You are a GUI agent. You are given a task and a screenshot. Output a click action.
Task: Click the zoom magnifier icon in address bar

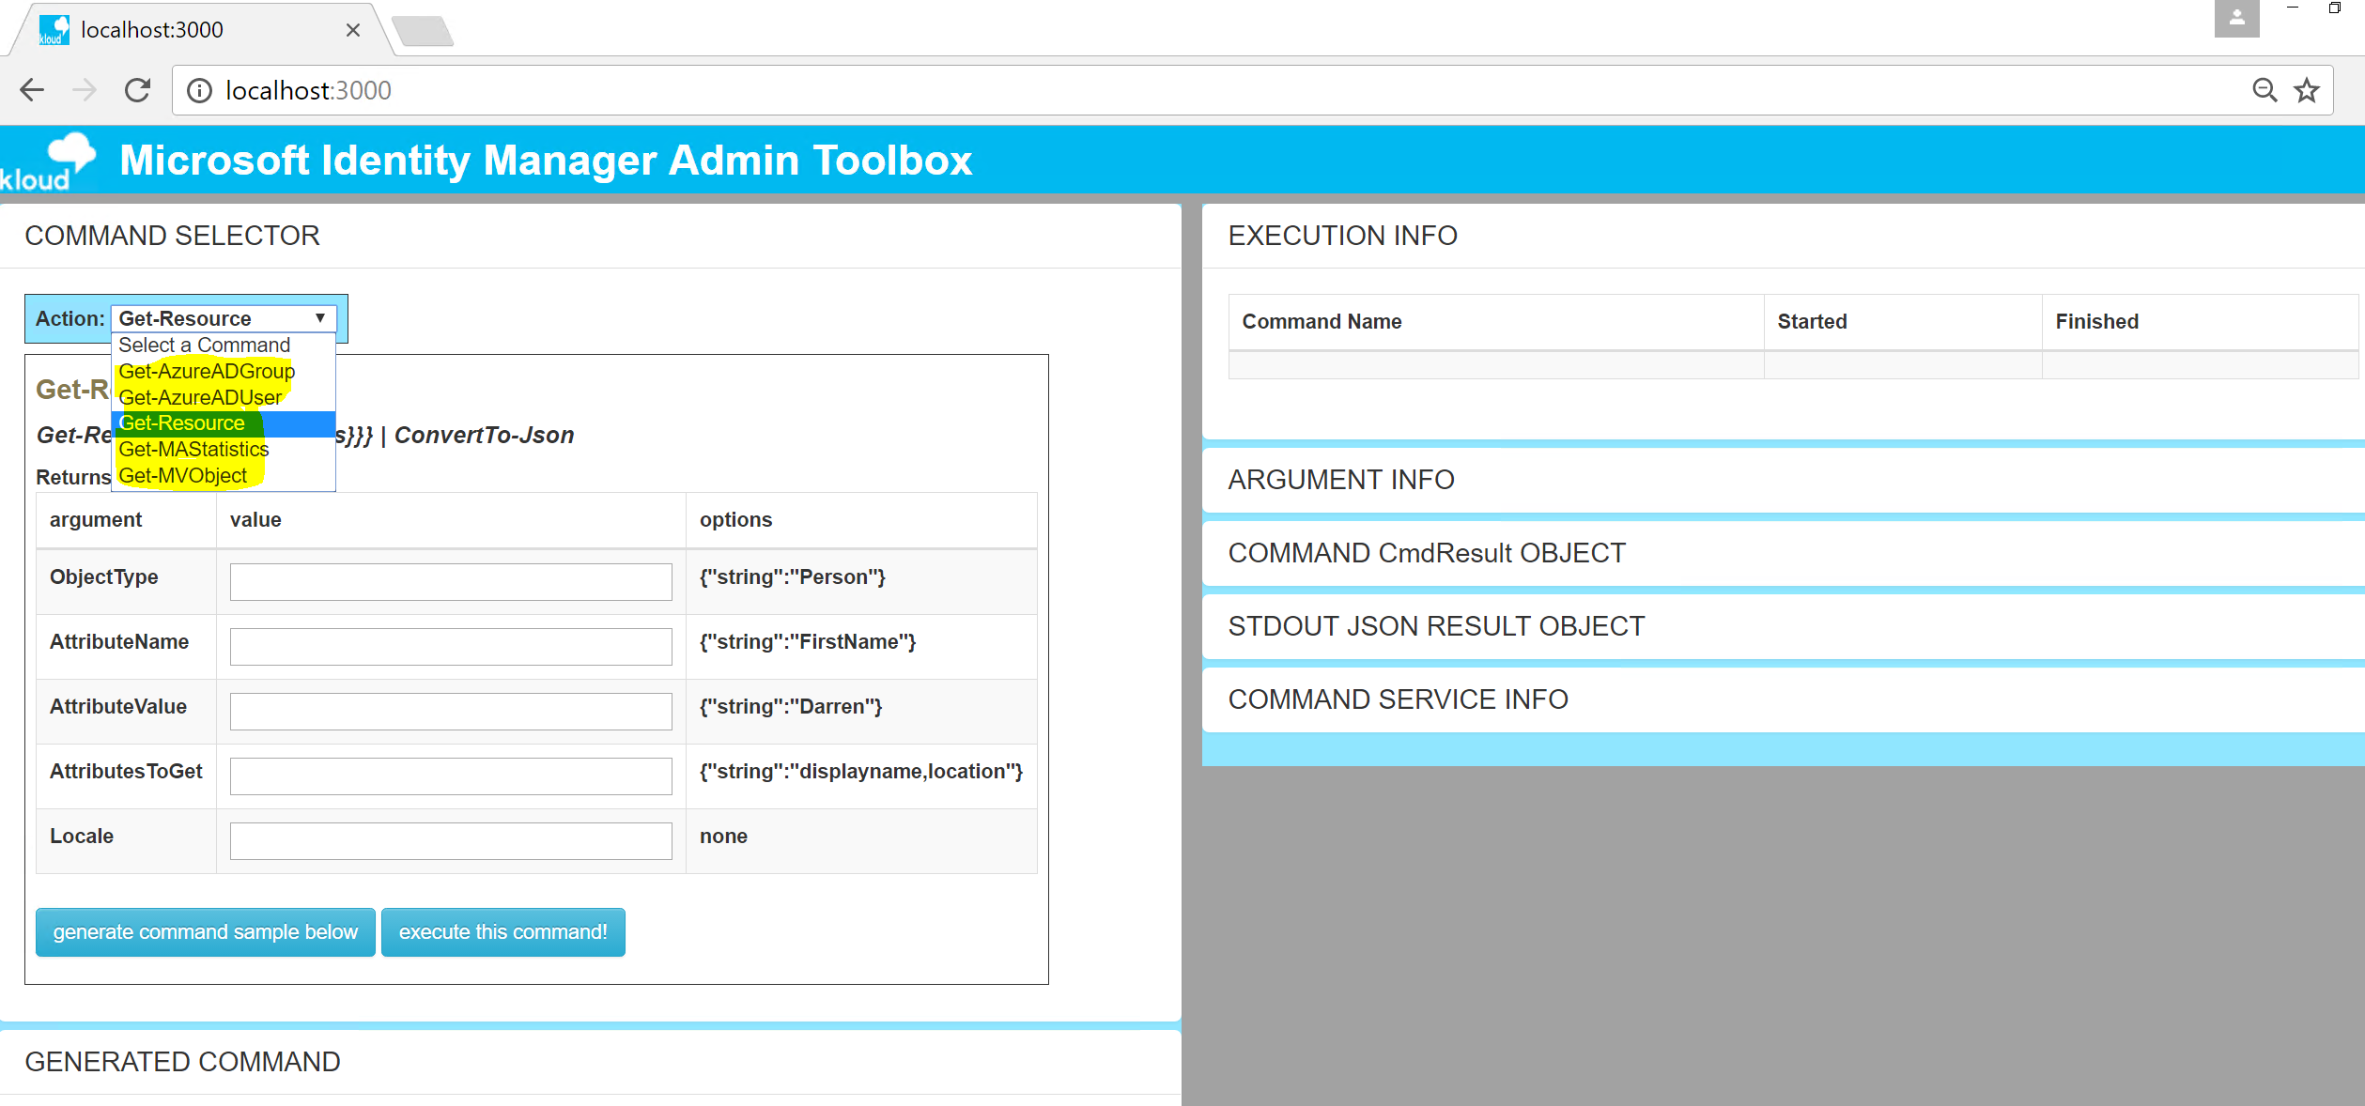2265,90
